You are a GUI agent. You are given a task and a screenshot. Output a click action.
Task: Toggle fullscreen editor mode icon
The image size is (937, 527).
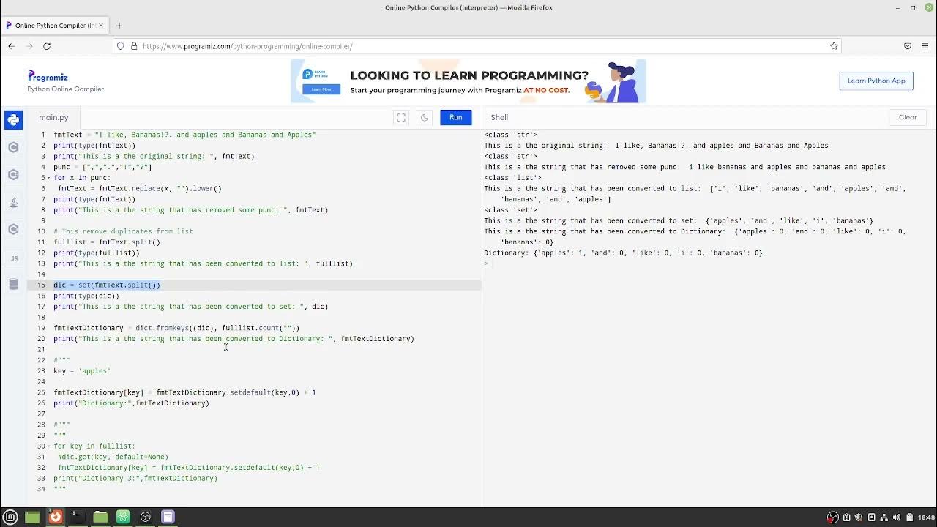coord(401,117)
